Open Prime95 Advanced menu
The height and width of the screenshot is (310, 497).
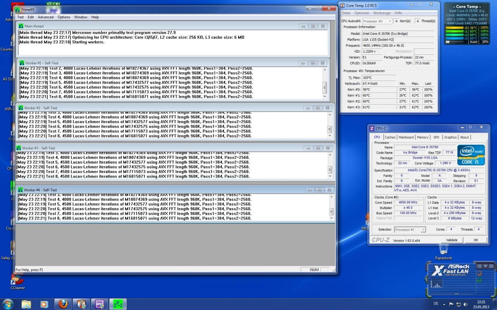[x=45, y=17]
